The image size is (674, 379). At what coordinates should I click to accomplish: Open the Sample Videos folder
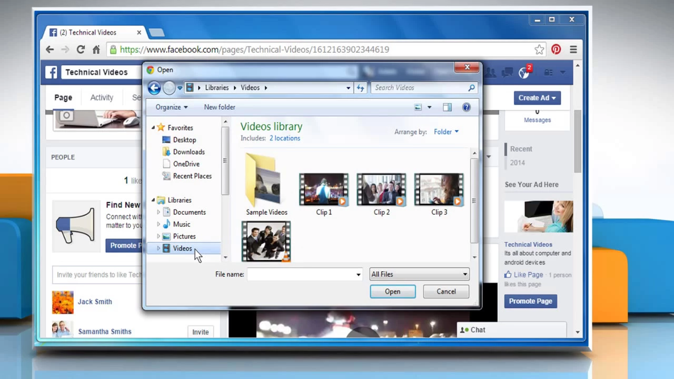click(266, 185)
